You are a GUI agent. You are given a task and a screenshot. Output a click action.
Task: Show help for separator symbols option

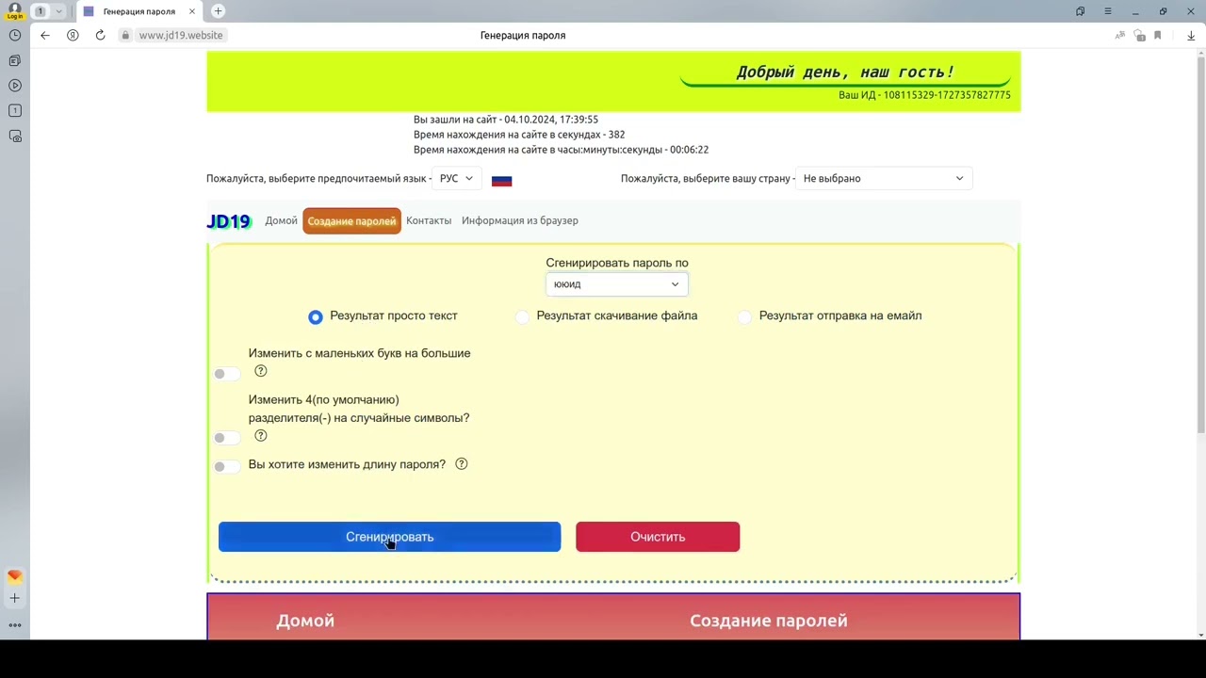[261, 436]
